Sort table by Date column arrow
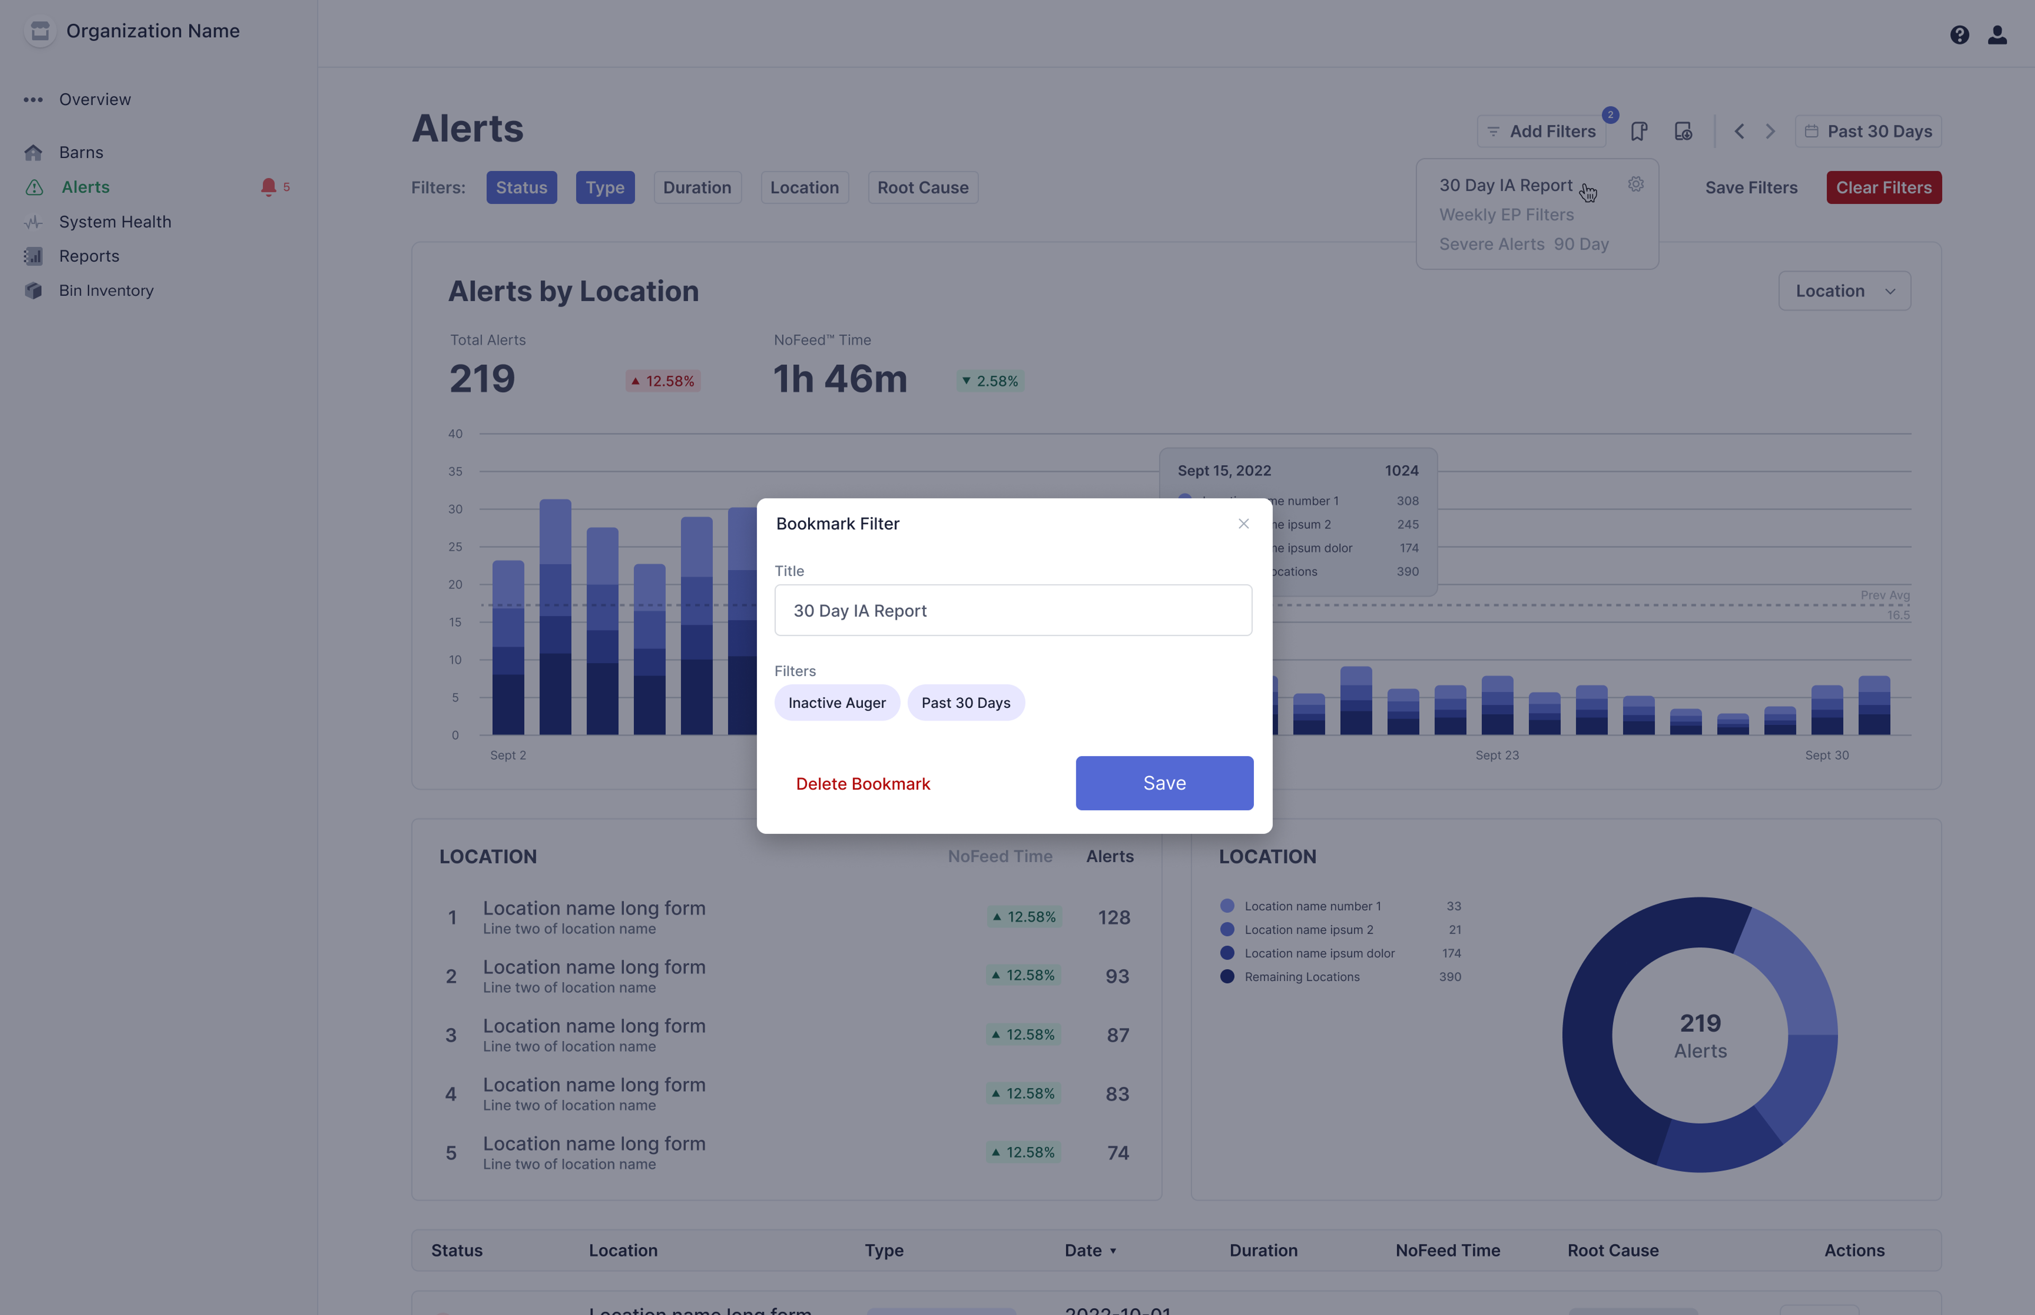Image resolution: width=2035 pixels, height=1315 pixels. pos(1113,1251)
